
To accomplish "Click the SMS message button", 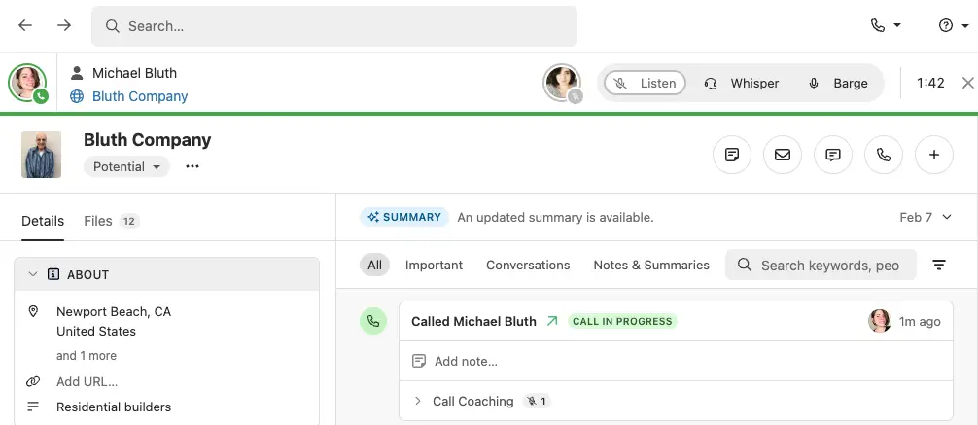I will [x=833, y=155].
